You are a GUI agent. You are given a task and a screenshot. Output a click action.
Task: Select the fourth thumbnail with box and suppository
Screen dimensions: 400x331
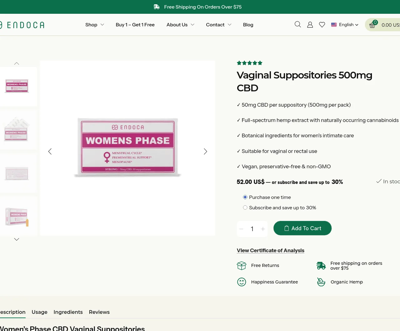pos(17,216)
